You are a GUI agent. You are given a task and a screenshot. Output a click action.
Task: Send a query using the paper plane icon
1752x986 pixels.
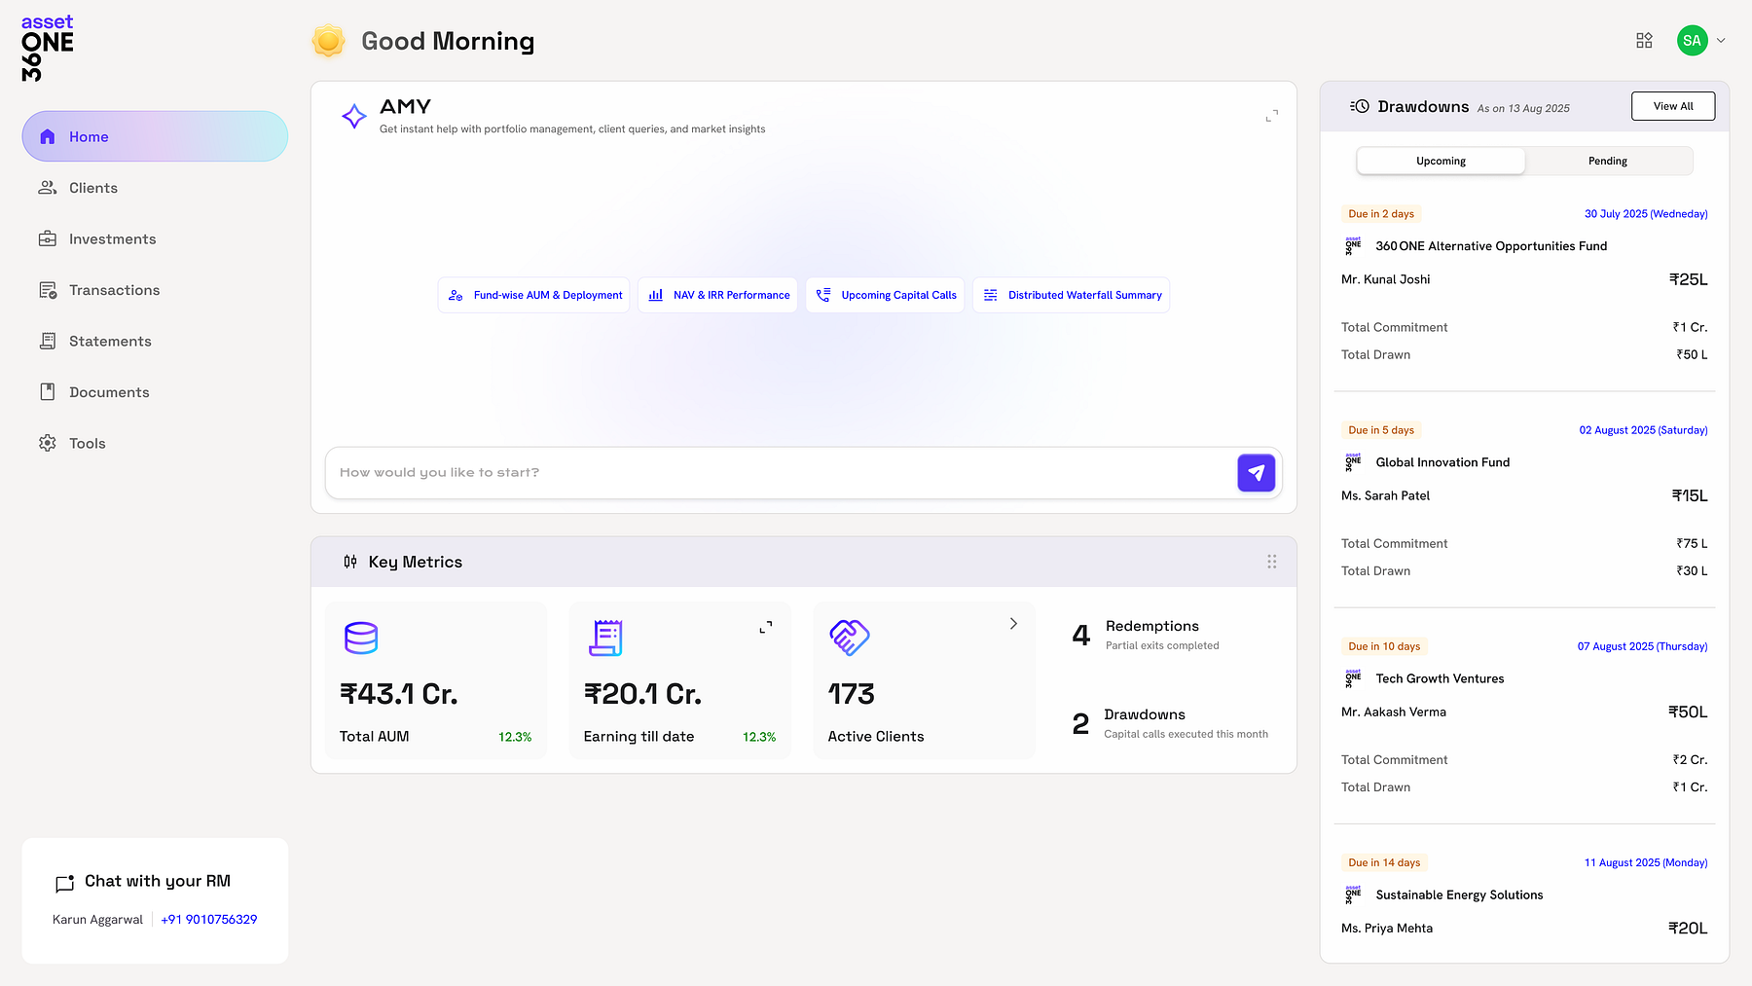tap(1256, 472)
